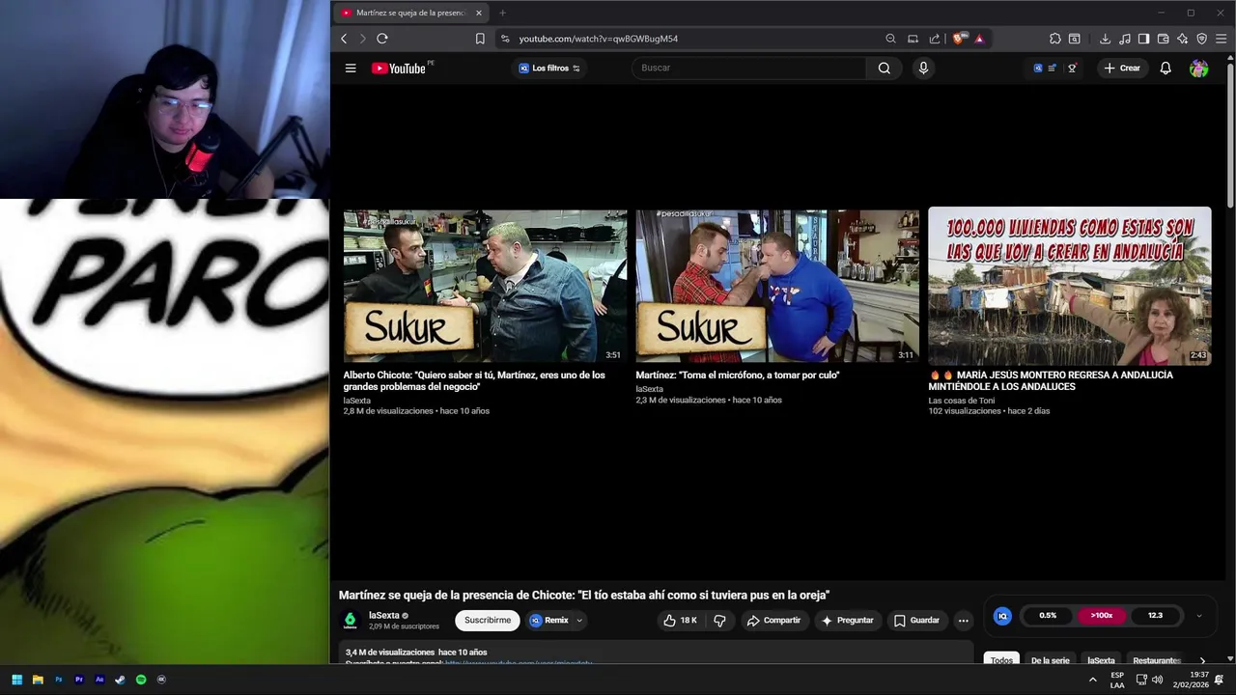The height and width of the screenshot is (695, 1236).
Task: Click the share icon in address bar
Action: click(935, 39)
